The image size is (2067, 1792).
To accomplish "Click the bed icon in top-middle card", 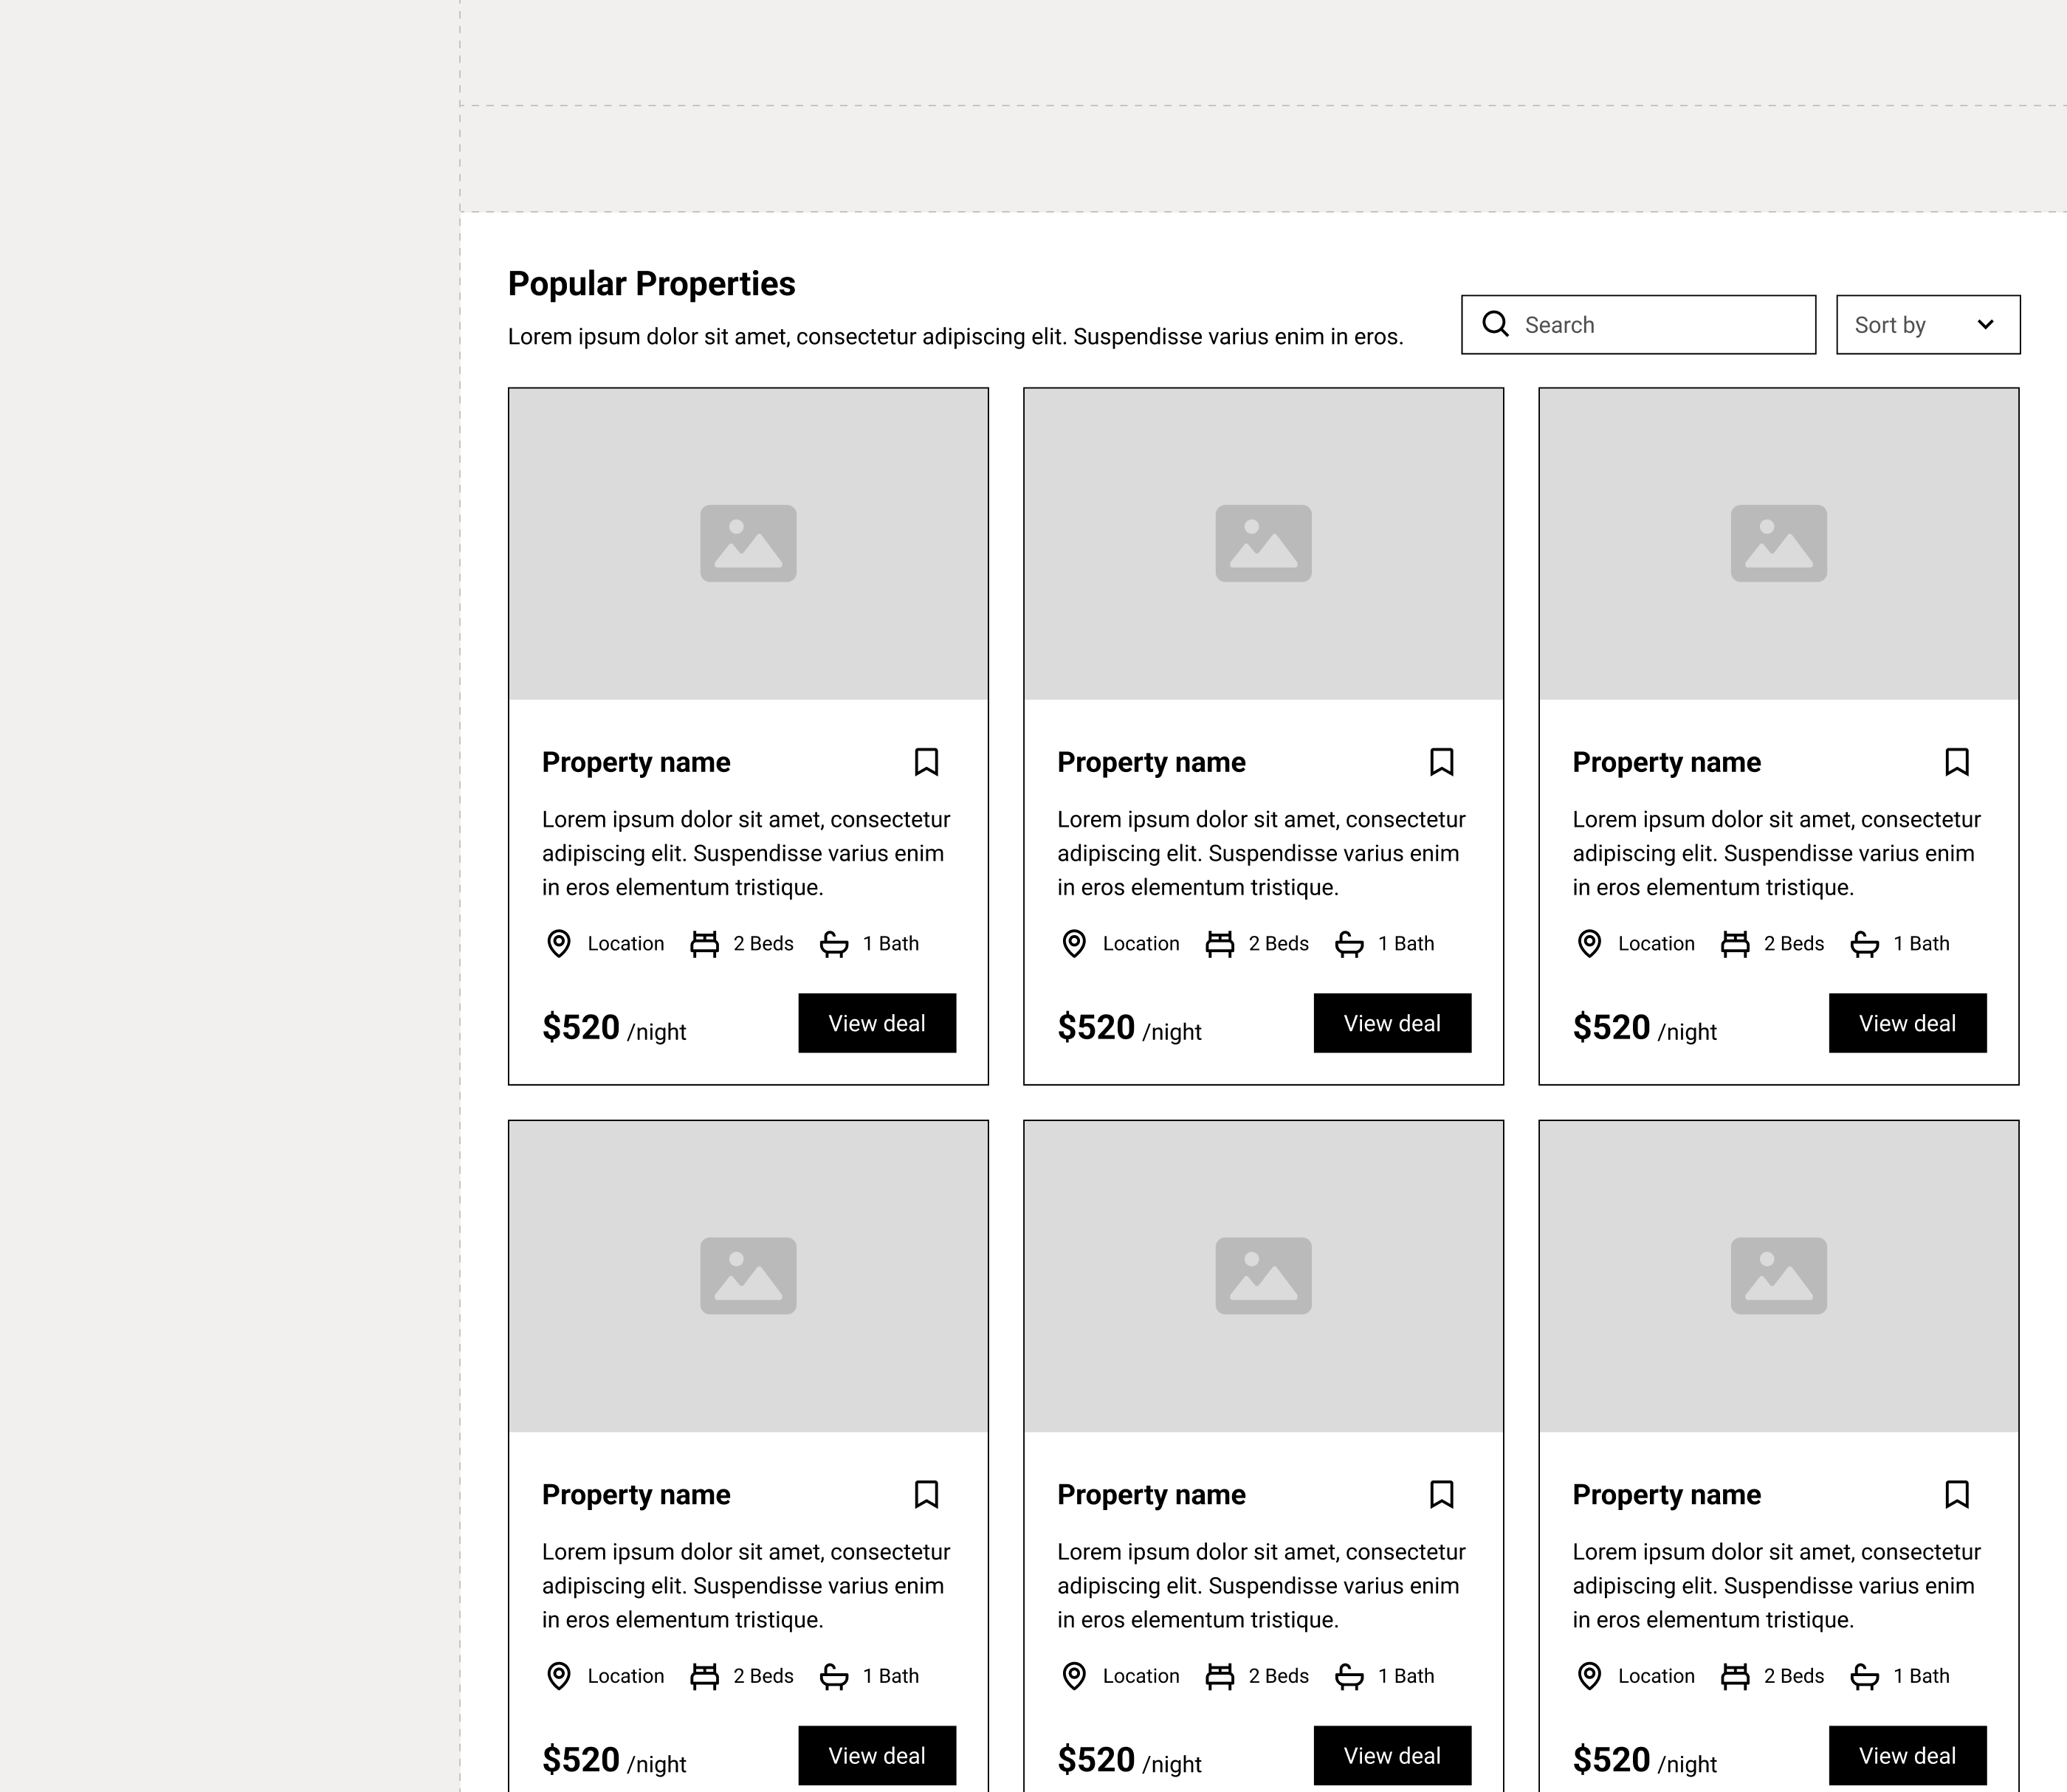I will coord(1219,944).
